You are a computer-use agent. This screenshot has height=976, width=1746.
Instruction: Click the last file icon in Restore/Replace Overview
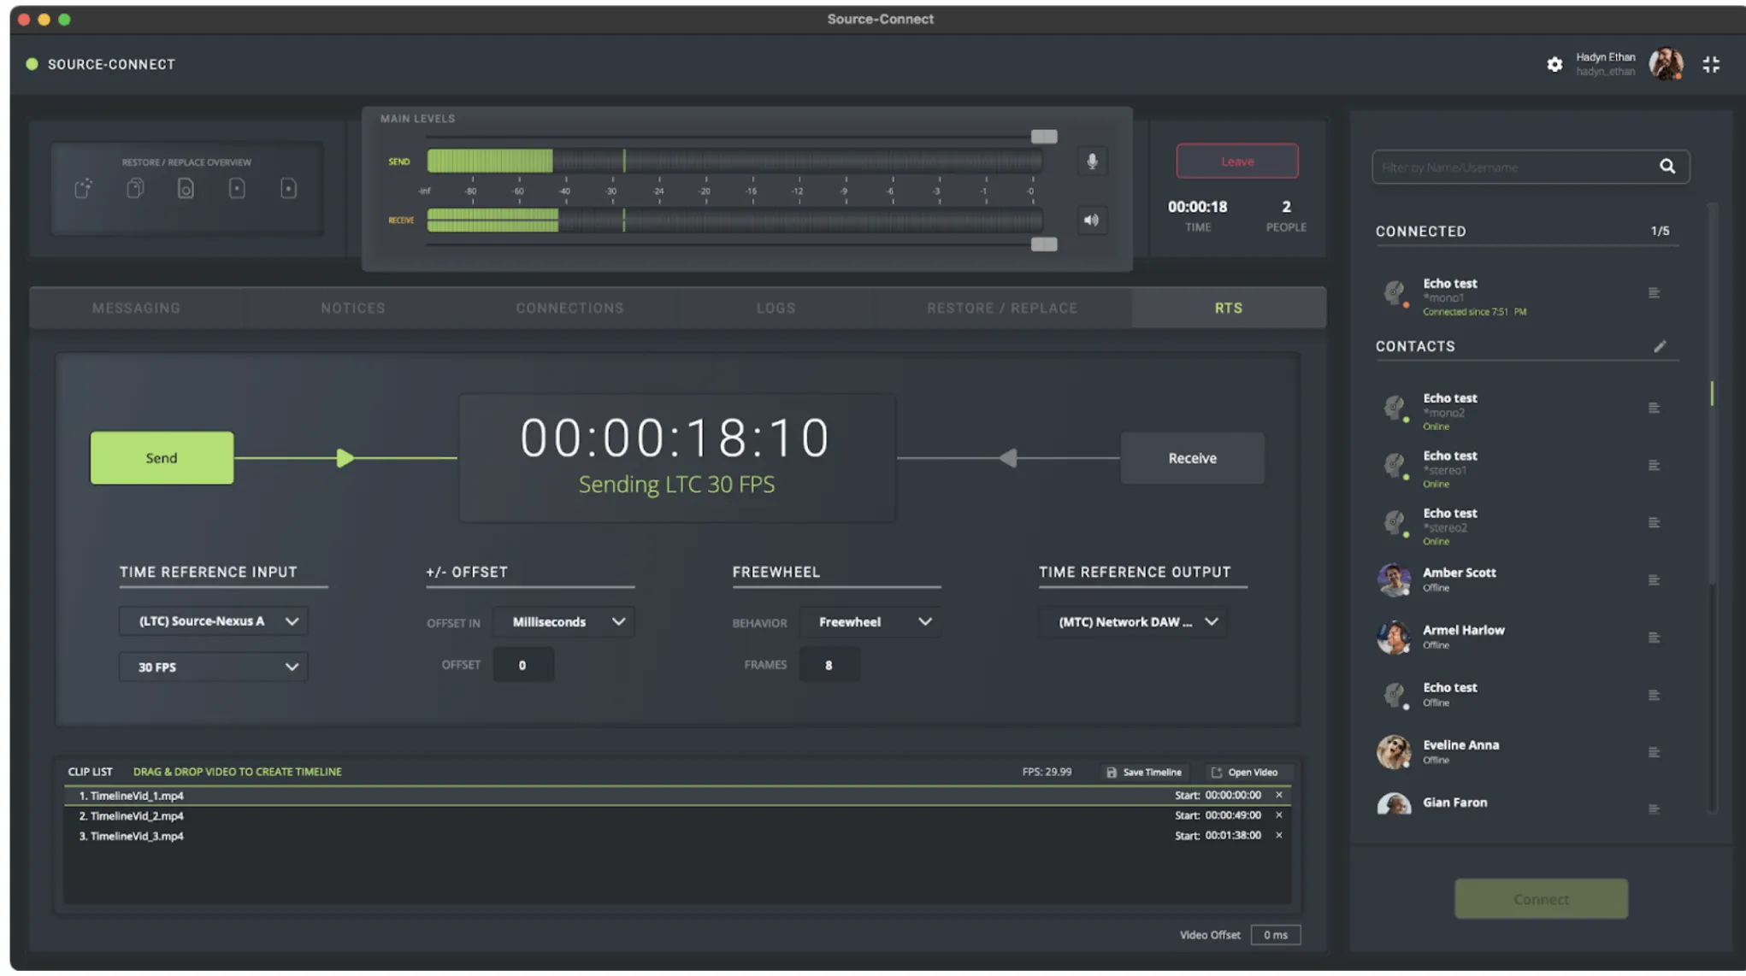[289, 188]
